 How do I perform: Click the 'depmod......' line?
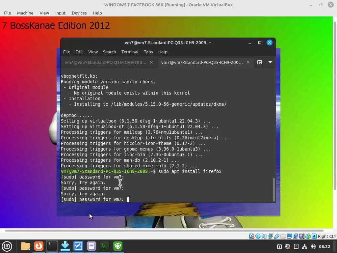tap(76, 116)
